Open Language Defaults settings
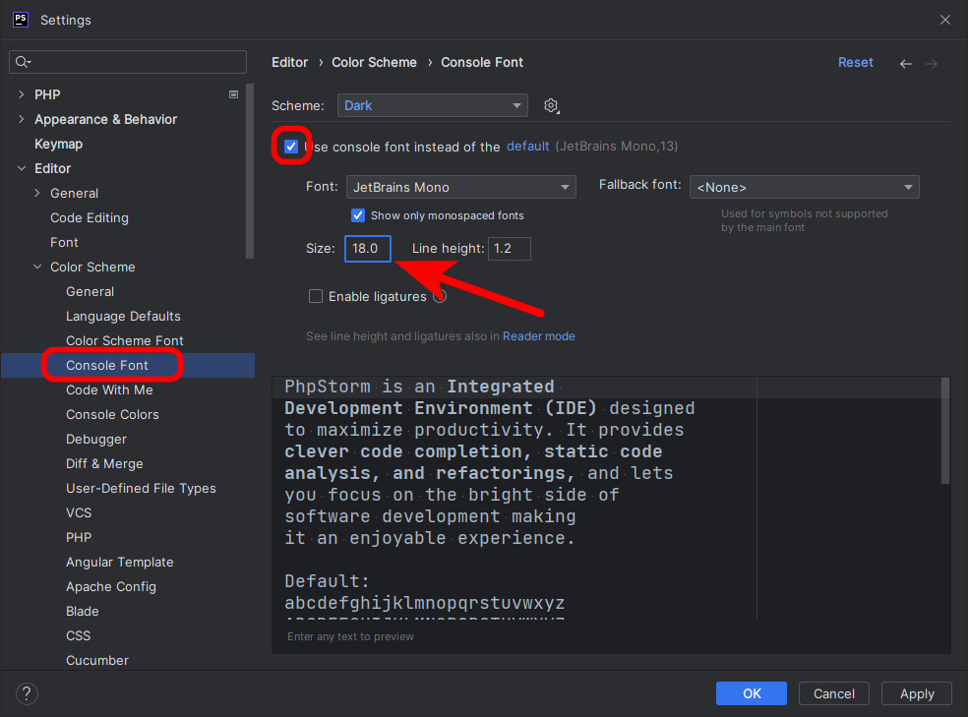This screenshot has height=717, width=968. (124, 316)
